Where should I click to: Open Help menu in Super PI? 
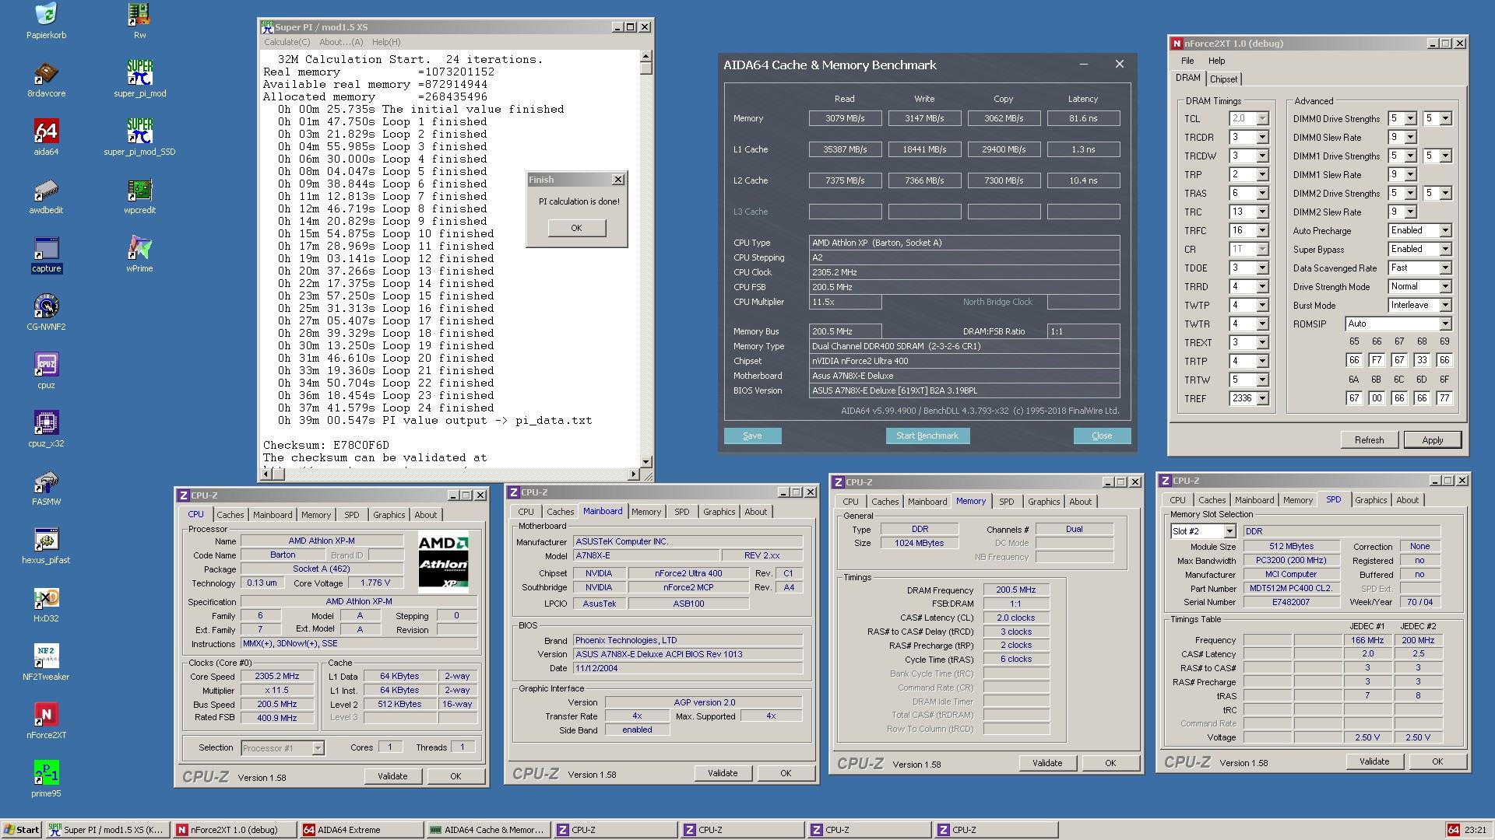(x=386, y=42)
